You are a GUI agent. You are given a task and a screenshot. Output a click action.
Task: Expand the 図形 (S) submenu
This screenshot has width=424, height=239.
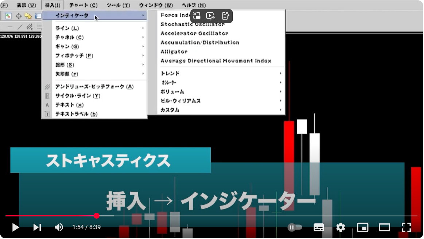[95, 65]
